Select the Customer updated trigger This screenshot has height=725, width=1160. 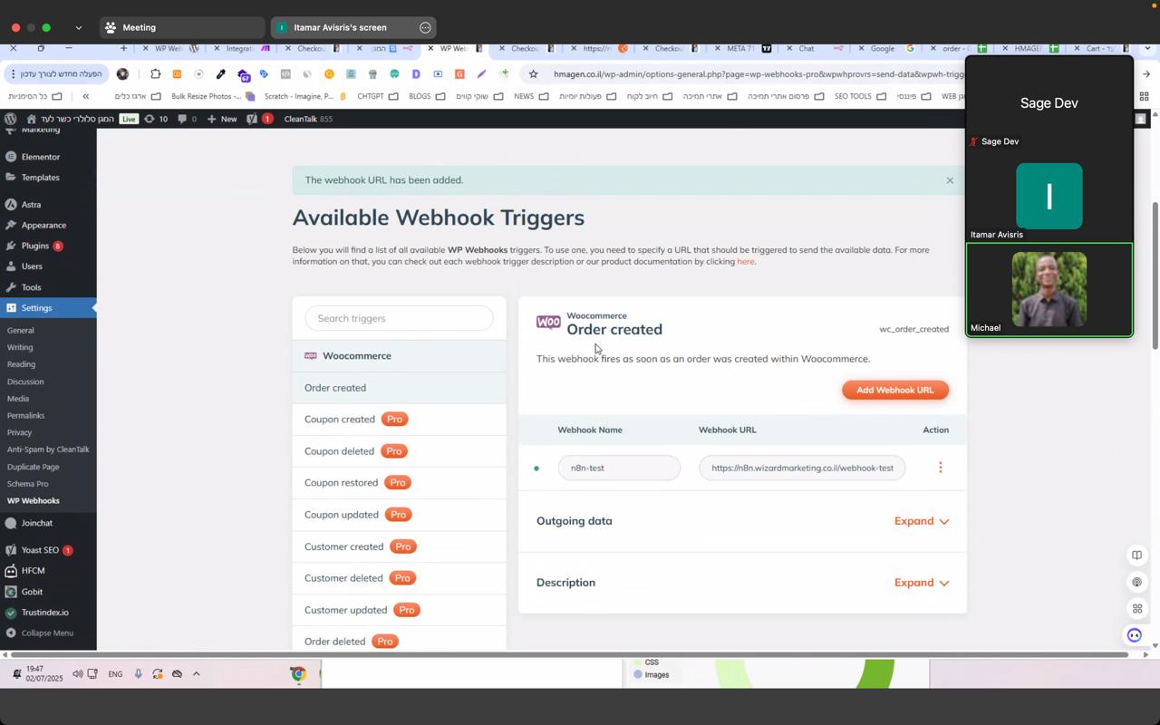pos(399,610)
